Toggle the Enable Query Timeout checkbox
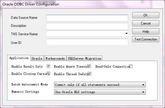 [89, 66]
